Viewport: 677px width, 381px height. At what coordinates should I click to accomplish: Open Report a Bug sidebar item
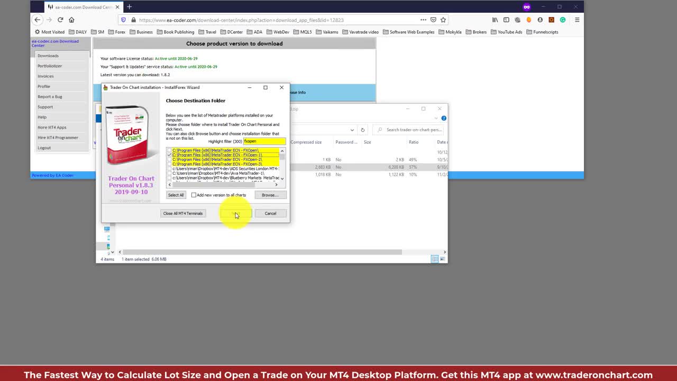coord(50,97)
